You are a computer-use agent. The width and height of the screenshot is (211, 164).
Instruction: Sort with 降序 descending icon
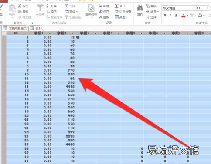(48, 11)
